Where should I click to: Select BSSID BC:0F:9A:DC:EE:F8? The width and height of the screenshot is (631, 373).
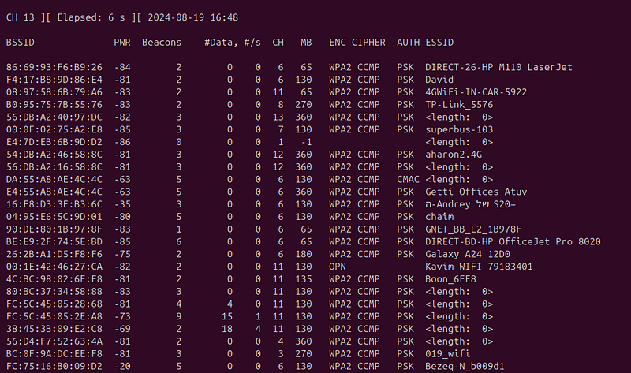point(54,355)
